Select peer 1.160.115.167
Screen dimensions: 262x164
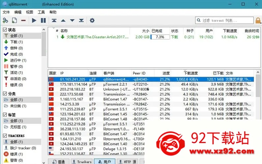point(151,99)
